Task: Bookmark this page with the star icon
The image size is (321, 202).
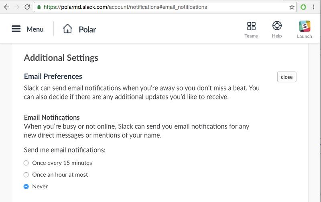Action: tap(292, 7)
